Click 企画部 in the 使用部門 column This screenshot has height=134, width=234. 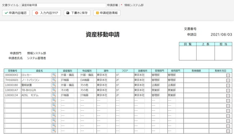(x=172, y=85)
